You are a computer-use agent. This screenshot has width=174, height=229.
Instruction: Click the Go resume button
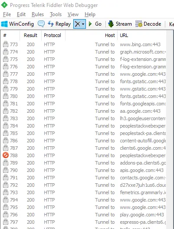[95, 24]
